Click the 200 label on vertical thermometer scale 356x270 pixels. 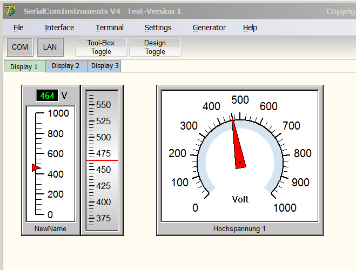56,194
